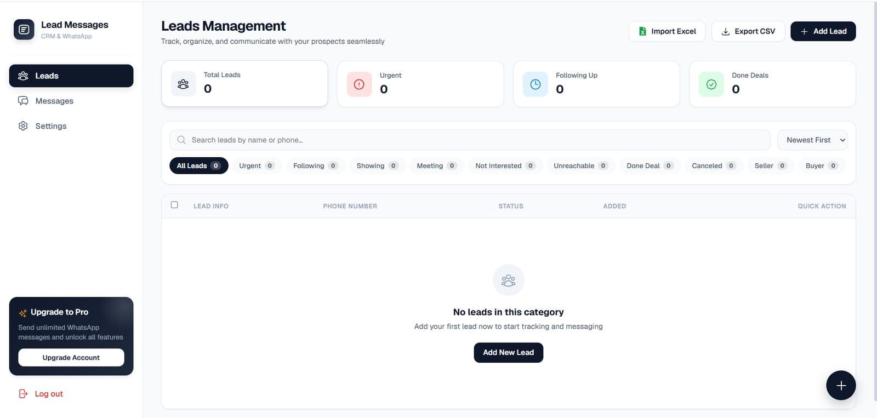Toggle the select-all leads checkbox
877x418 pixels.
click(174, 205)
